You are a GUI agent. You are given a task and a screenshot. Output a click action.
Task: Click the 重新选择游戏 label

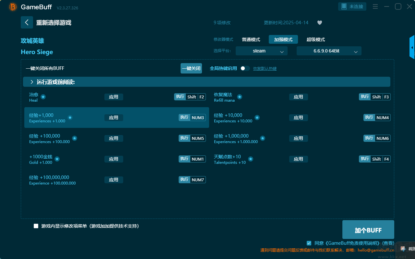coord(54,23)
